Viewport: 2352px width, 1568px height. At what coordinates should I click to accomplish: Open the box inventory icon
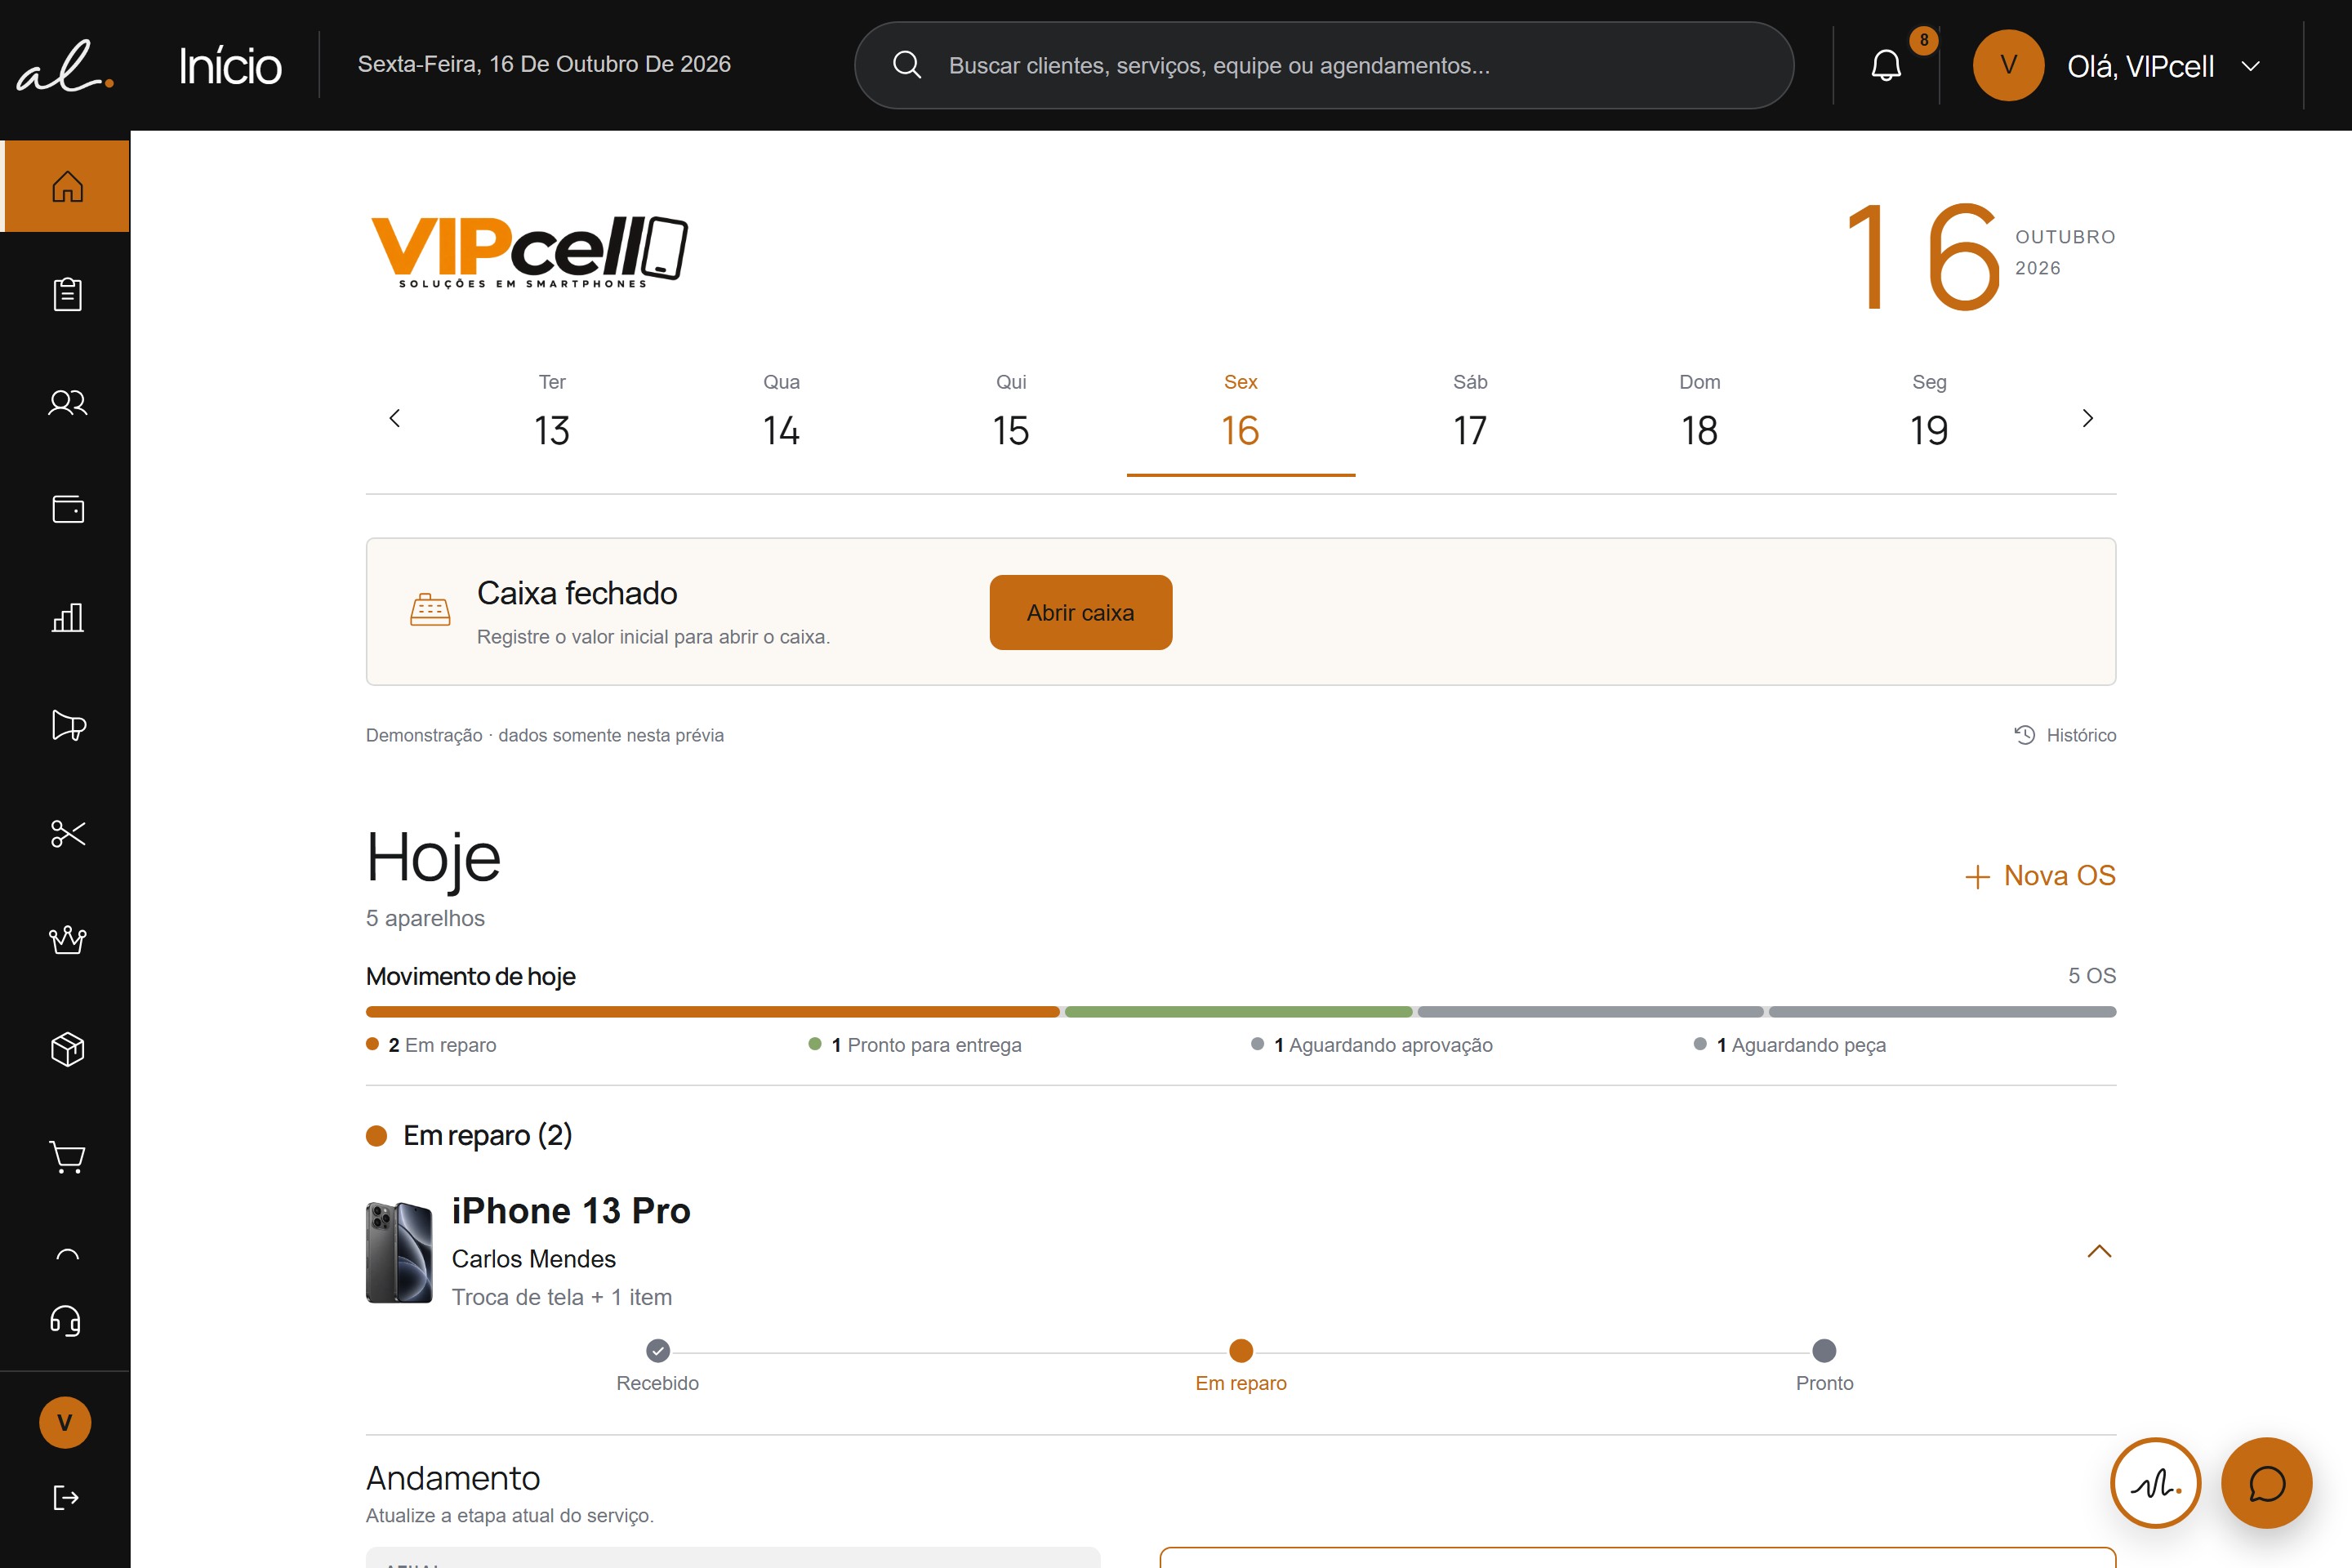point(67,1049)
